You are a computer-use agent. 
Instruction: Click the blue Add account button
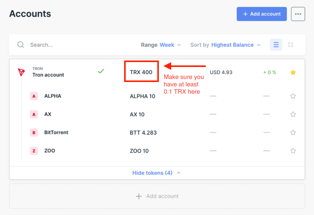coord(261,14)
